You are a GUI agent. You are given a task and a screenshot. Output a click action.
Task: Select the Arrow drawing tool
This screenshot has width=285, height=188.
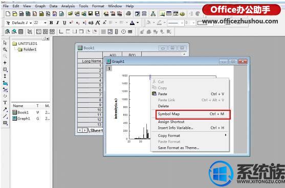(x=5, y=109)
